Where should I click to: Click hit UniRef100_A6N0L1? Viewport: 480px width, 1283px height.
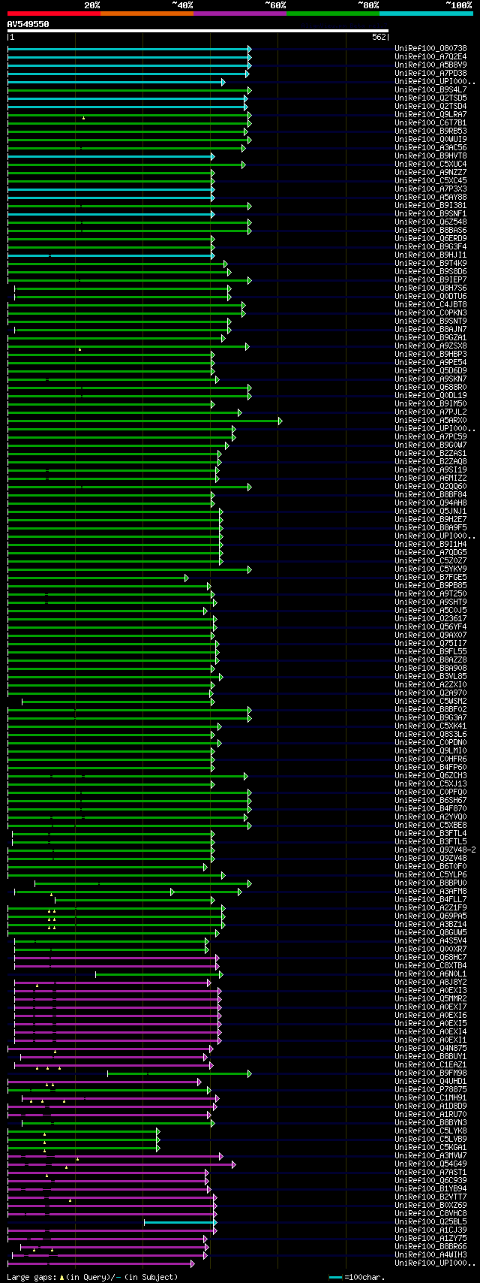click(430, 974)
